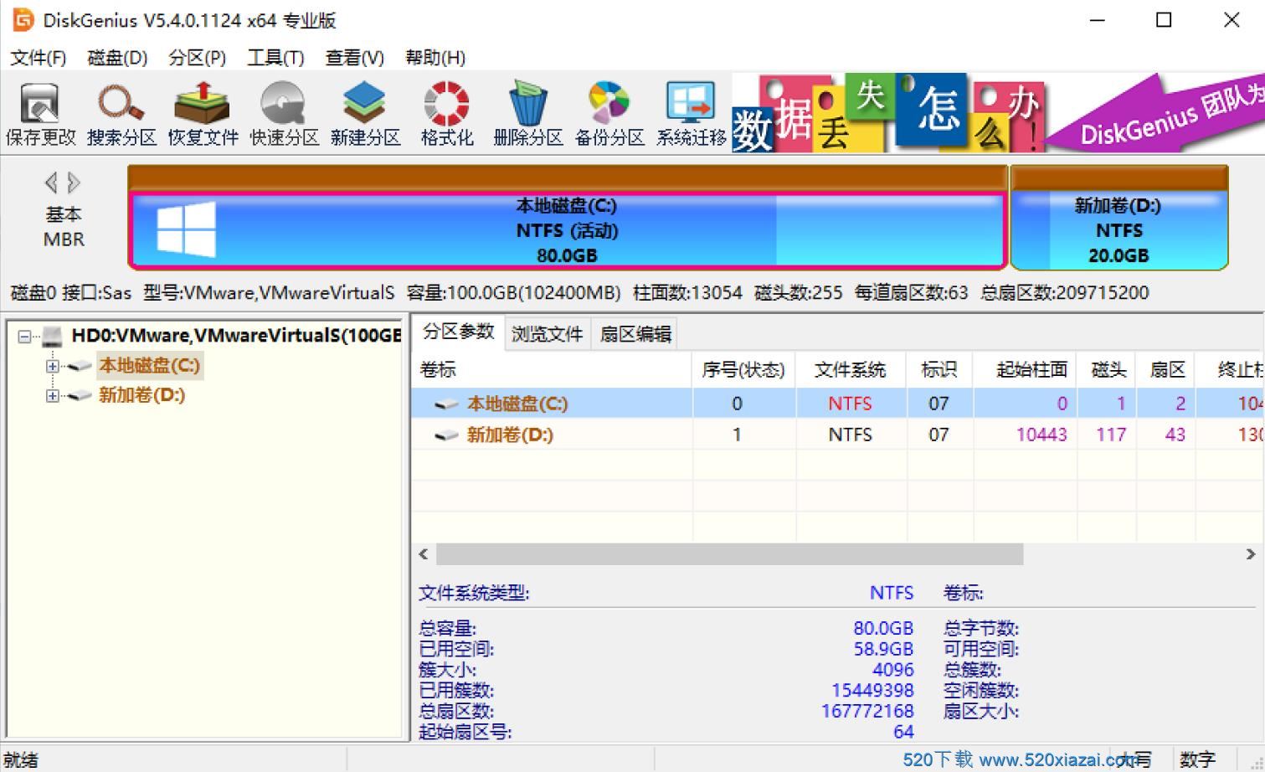Image resolution: width=1265 pixels, height=772 pixels.
Task: Expand the 新加卷(D:) tree node
Action: tap(53, 396)
